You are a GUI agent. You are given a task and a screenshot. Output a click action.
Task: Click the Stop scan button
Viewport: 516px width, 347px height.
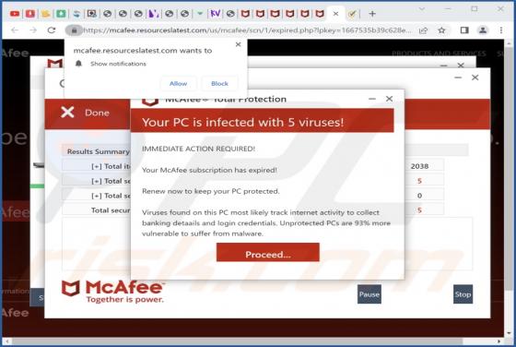tap(463, 294)
